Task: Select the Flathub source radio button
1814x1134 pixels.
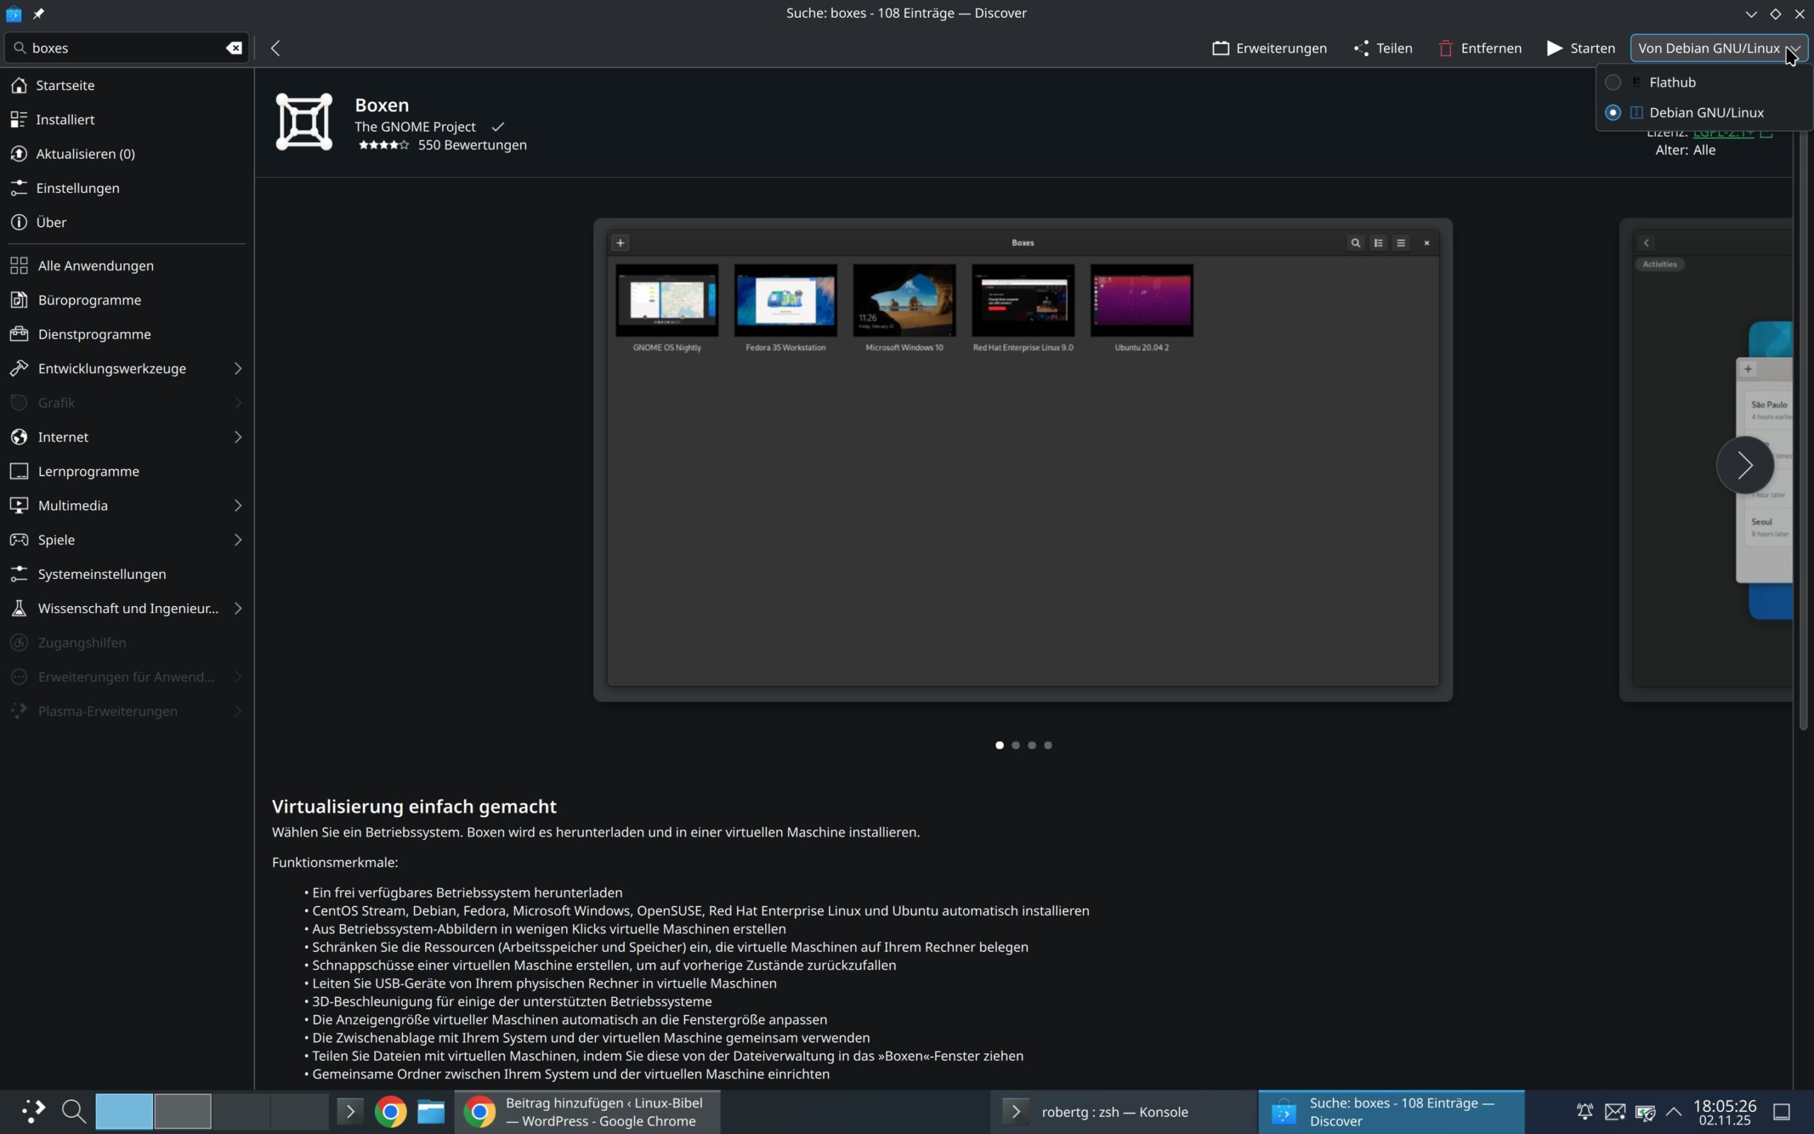Action: tap(1612, 82)
